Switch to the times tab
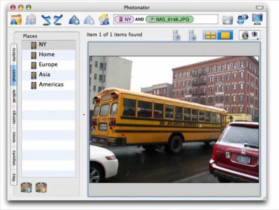 (14, 137)
